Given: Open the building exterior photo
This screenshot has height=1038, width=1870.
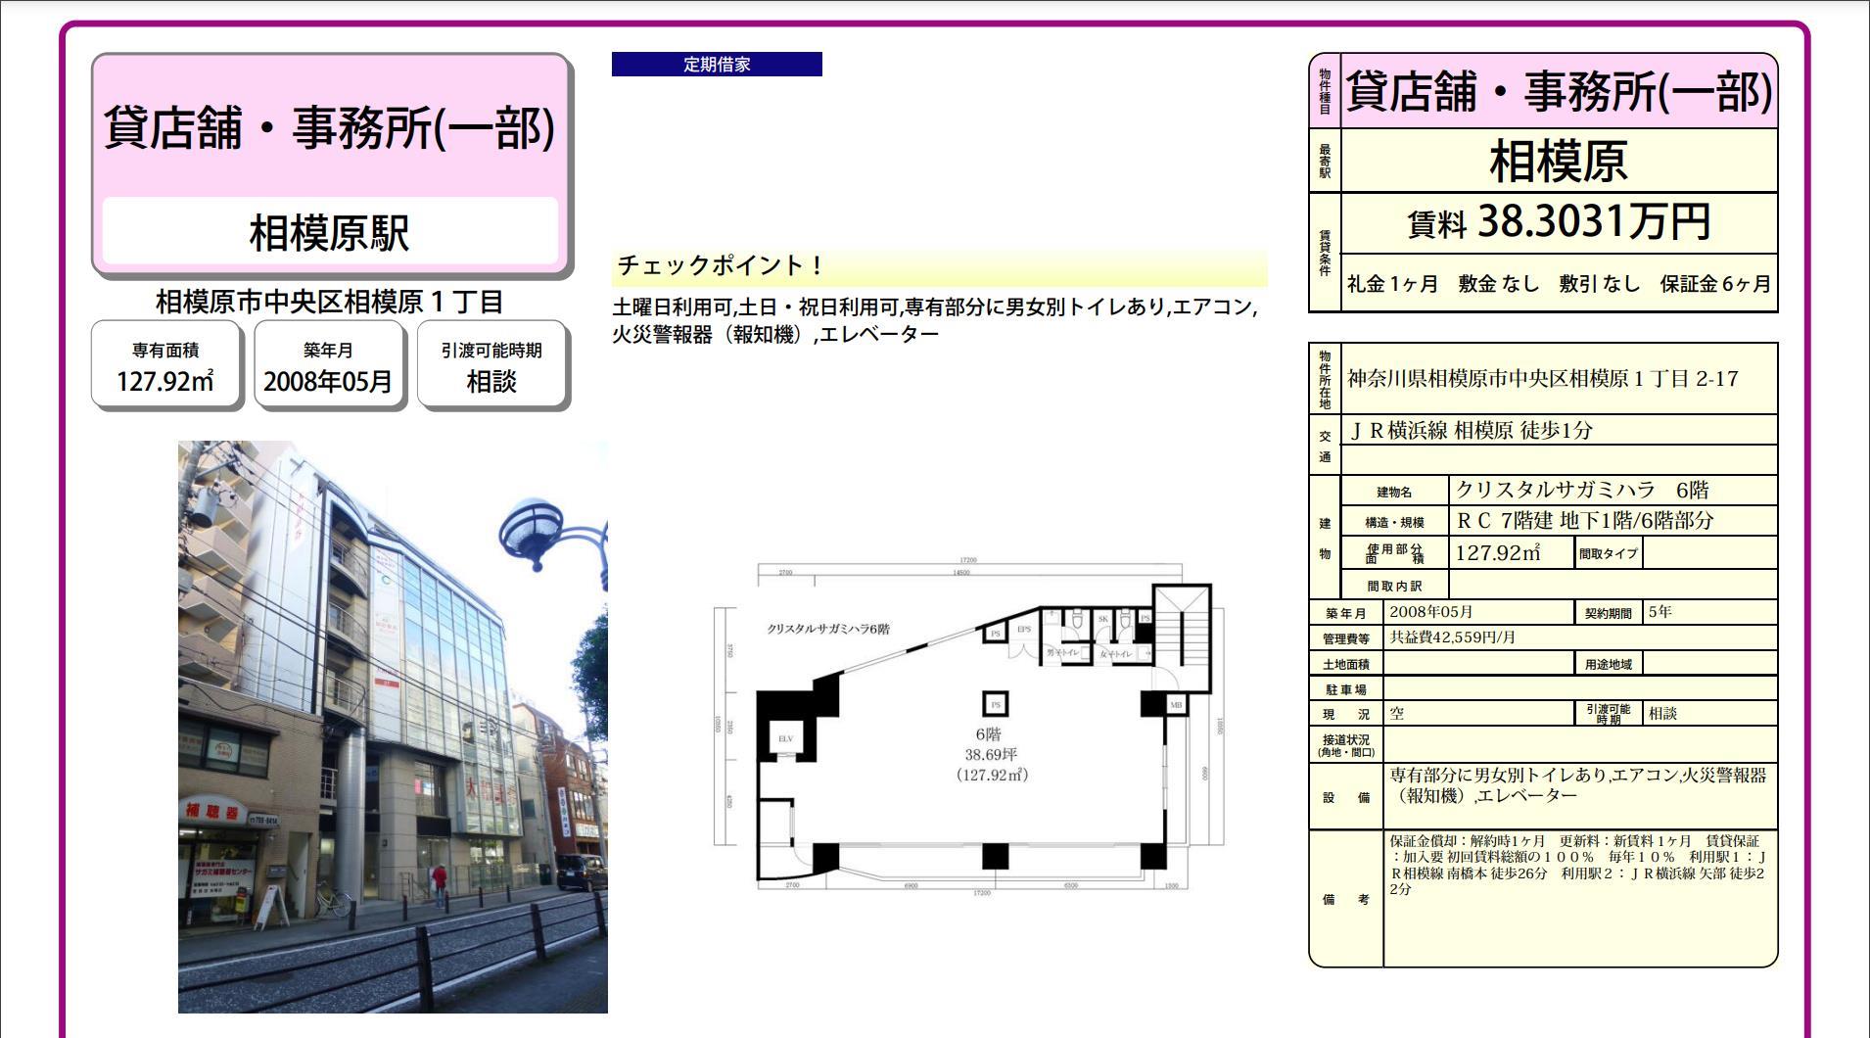Looking at the screenshot, I should tap(393, 727).
